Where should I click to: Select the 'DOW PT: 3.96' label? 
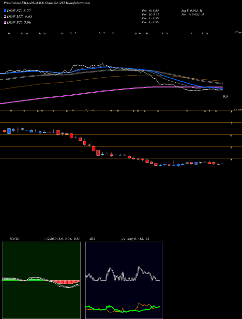click(19, 22)
